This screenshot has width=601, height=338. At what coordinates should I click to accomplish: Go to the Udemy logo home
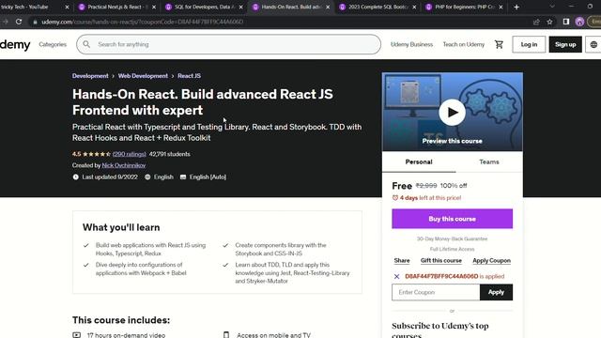(x=15, y=45)
